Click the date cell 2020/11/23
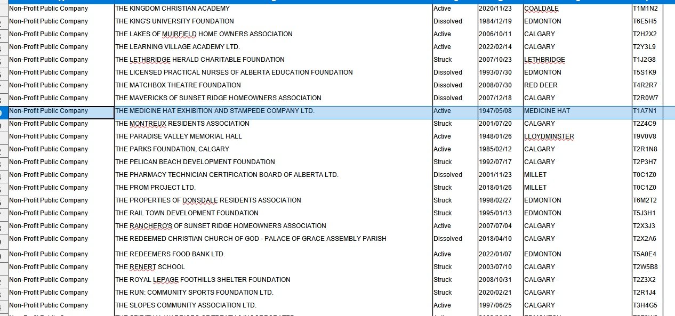Screen dimensions: 675x316 tap(500, 9)
